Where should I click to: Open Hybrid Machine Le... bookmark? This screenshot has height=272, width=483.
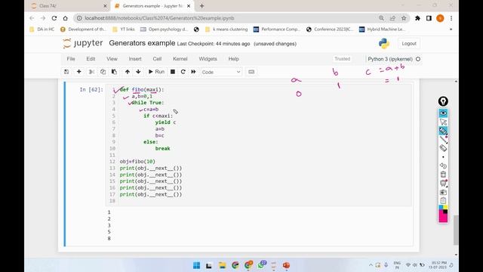382,29
